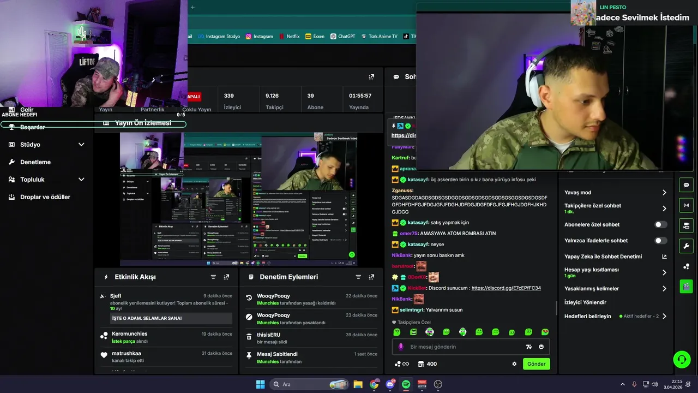
Task: Click the Windows taskbar Ara search box
Action: coord(310,384)
